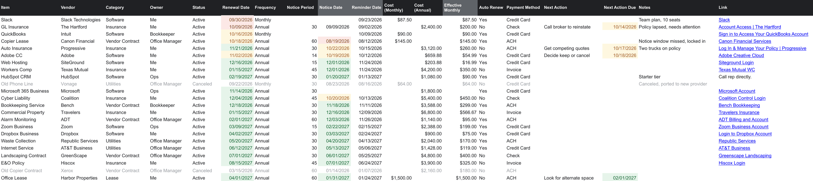Open Progressive policy login link
The height and width of the screenshot is (181, 813).
point(762,48)
